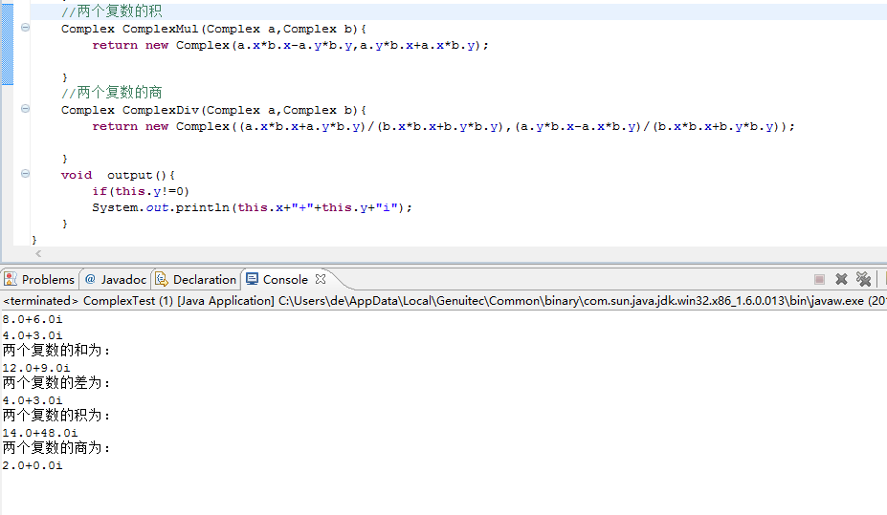Image resolution: width=887 pixels, height=515 pixels.
Task: Click the return statement inside ComplexMul
Action: click(x=290, y=45)
